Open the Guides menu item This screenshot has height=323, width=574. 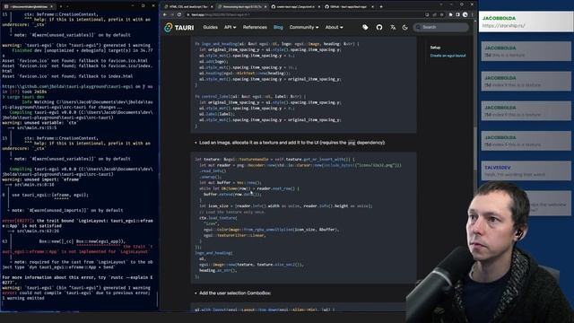pyautogui.click(x=210, y=27)
